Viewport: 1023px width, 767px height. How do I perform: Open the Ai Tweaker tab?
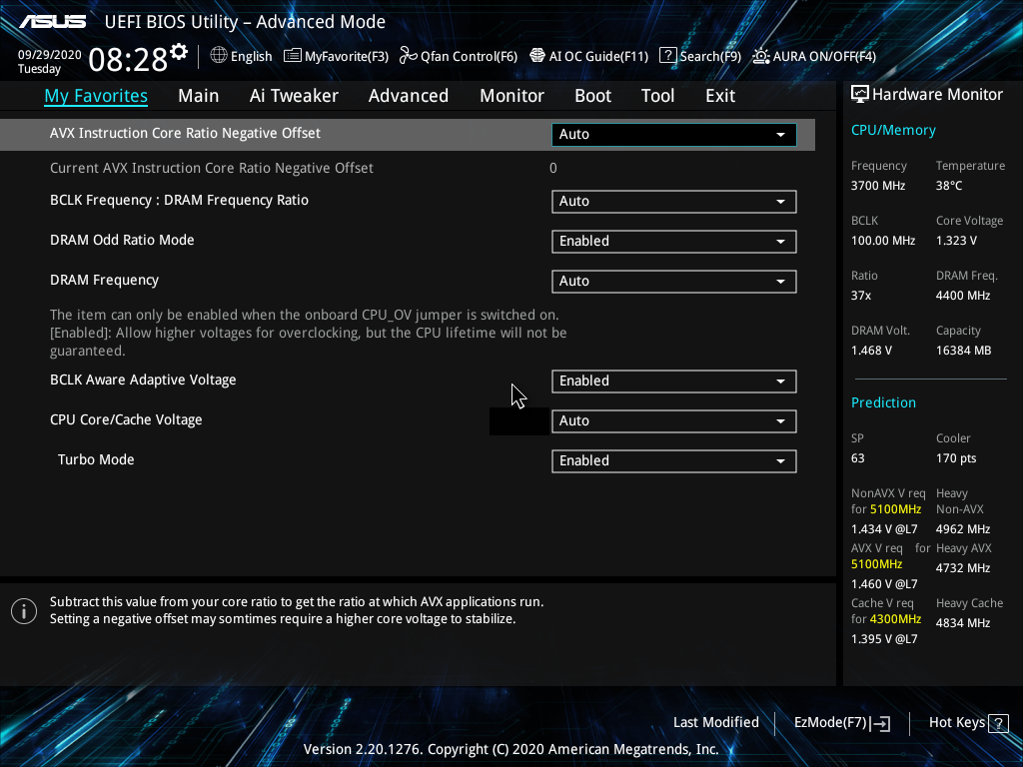click(x=294, y=96)
